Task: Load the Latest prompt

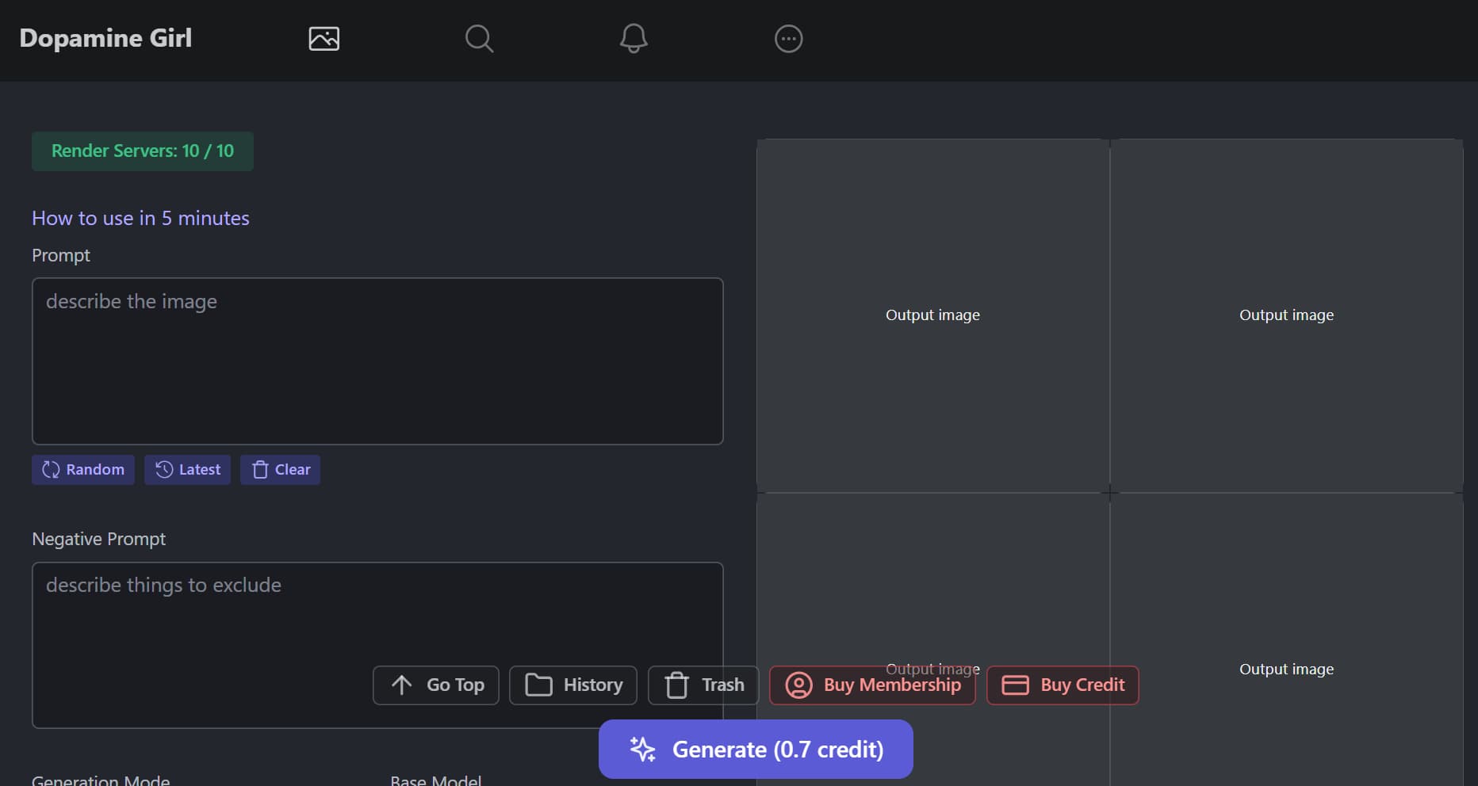Action: [x=187, y=470]
